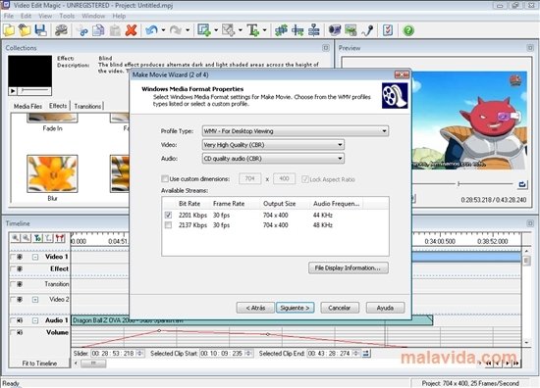Click the blue Capture Video camera icon
This screenshot has width=540, height=388.
(335, 30)
